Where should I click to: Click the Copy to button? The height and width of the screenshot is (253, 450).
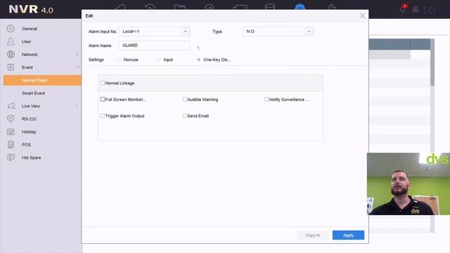click(312, 235)
